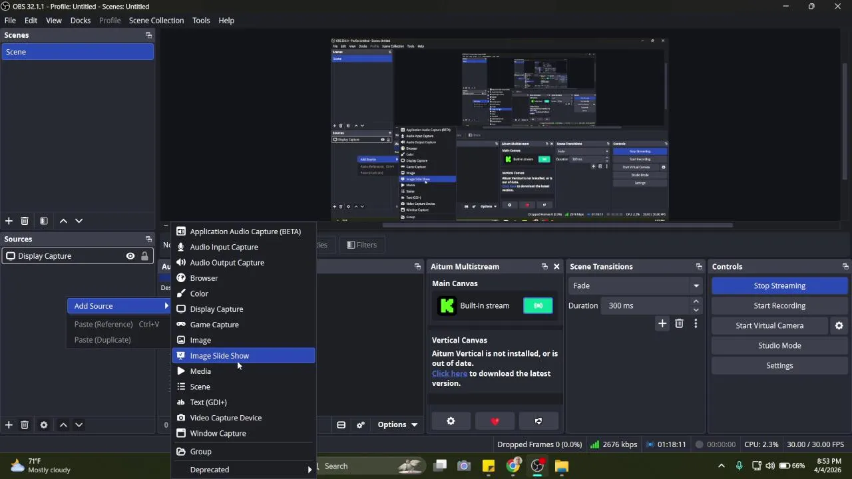This screenshot has width=852, height=479.
Task: Add a Text (GDI+) source
Action: [244, 402]
